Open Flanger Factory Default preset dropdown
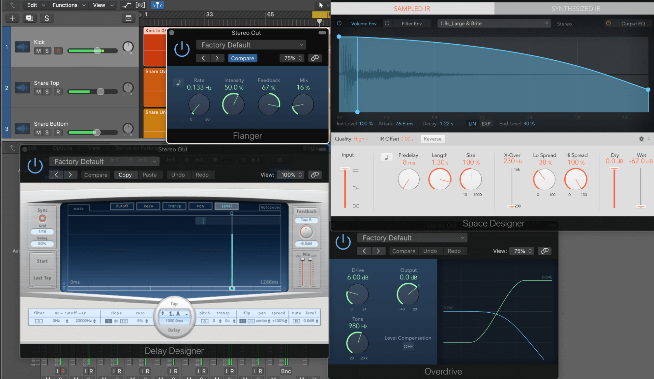The image size is (654, 379). click(x=251, y=45)
